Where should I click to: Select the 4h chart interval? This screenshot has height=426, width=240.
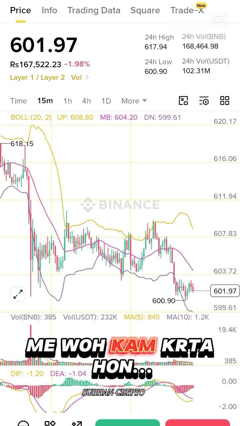pos(87,101)
